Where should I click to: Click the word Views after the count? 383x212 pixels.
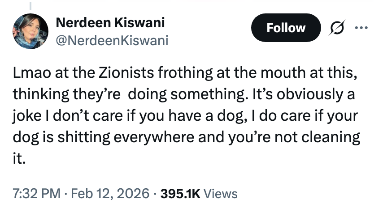[220, 193]
